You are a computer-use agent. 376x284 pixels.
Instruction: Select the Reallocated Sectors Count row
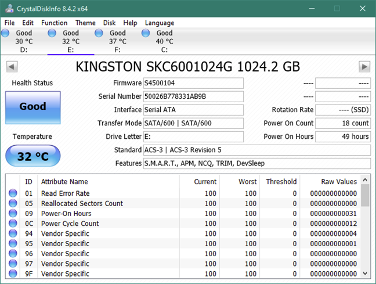183,203
